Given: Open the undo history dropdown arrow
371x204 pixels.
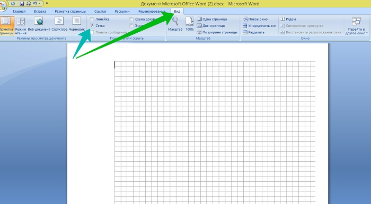Looking at the screenshot, I should pos(40,4).
